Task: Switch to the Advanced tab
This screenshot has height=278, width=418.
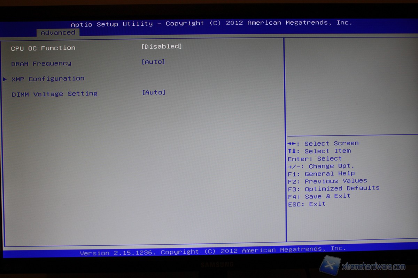Action: click(x=58, y=33)
